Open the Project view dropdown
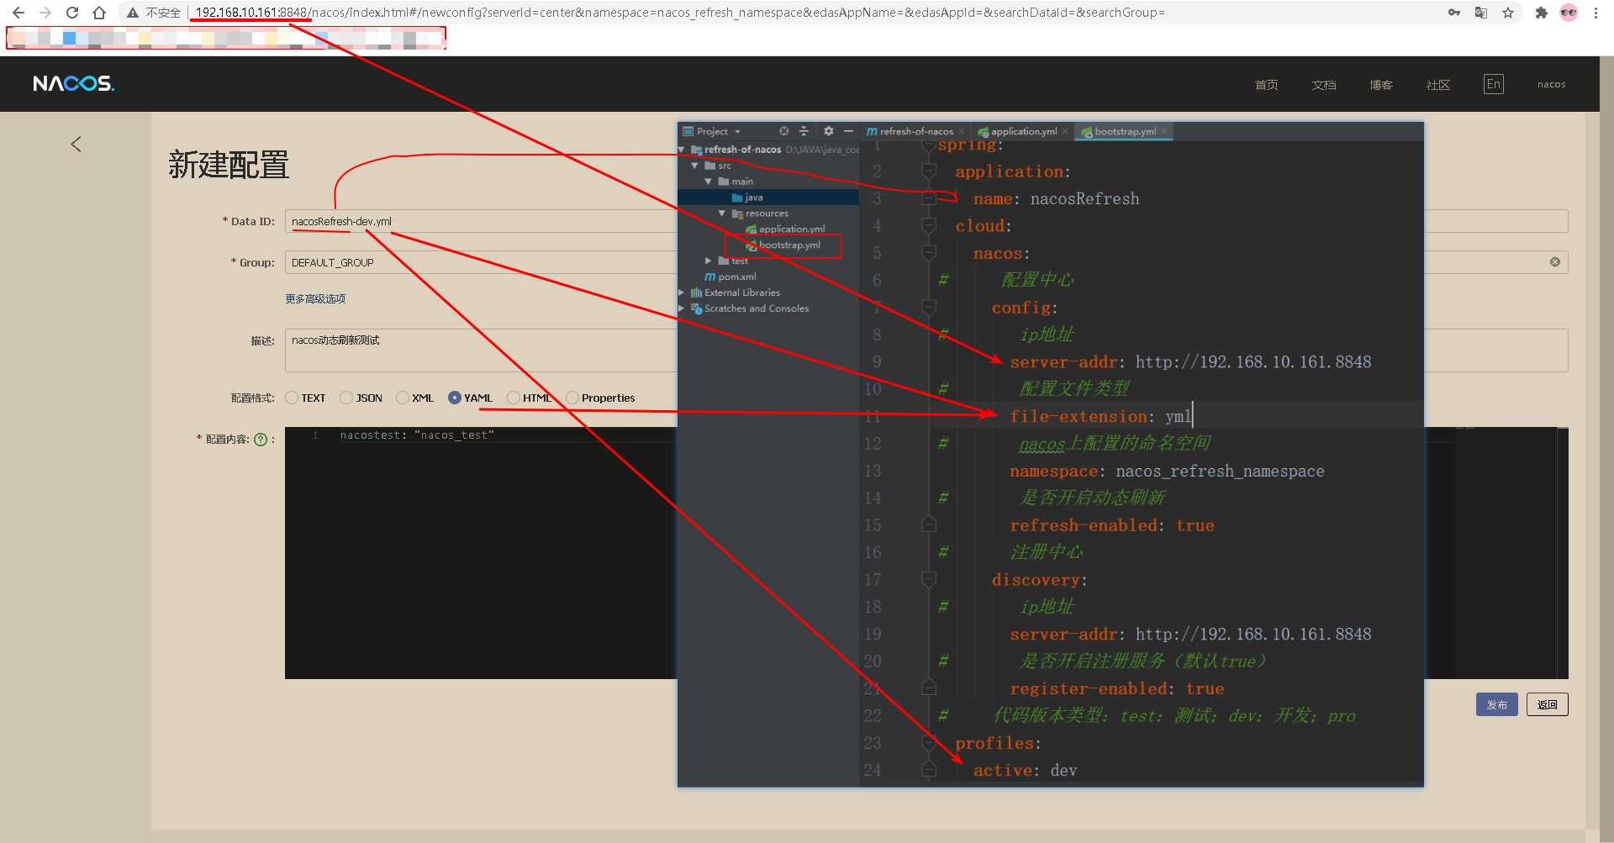The image size is (1614, 843). point(738,132)
